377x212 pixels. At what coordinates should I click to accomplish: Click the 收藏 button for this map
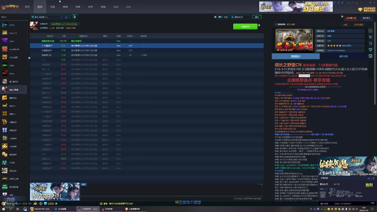pos(345,25)
